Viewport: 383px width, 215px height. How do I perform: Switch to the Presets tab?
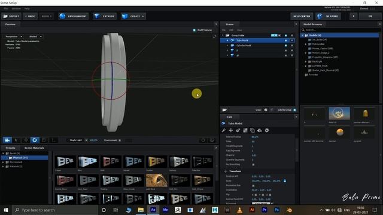point(10,148)
